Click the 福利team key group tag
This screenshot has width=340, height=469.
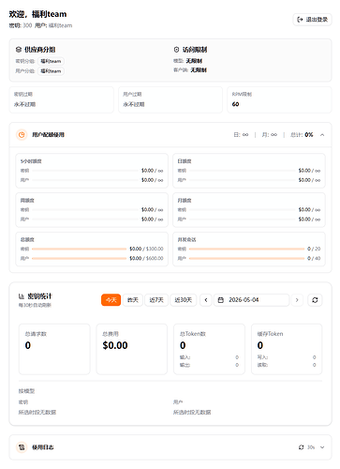point(51,61)
